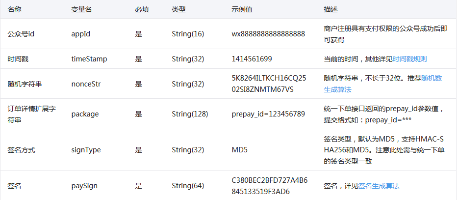Click the 是 cell in signType row
The image size is (458, 200).
(x=138, y=150)
